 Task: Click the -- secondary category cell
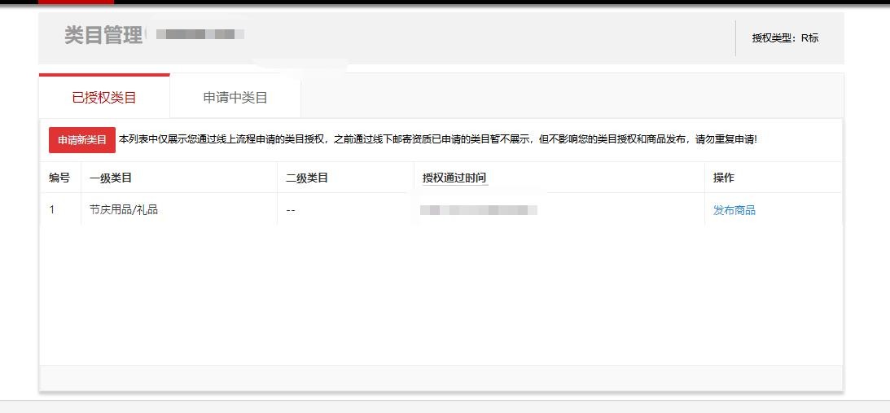(x=291, y=210)
